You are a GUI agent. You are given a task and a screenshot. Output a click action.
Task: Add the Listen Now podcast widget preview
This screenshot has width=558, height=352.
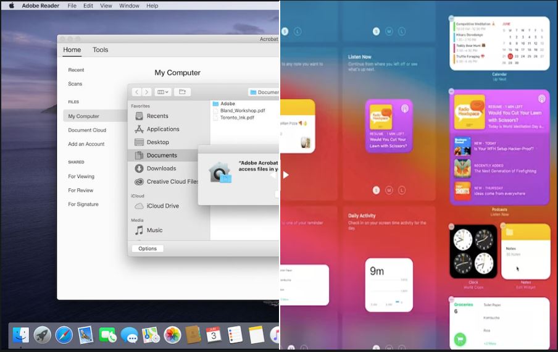389,126
